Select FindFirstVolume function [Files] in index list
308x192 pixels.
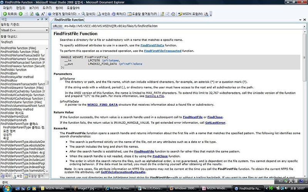coord(21,102)
